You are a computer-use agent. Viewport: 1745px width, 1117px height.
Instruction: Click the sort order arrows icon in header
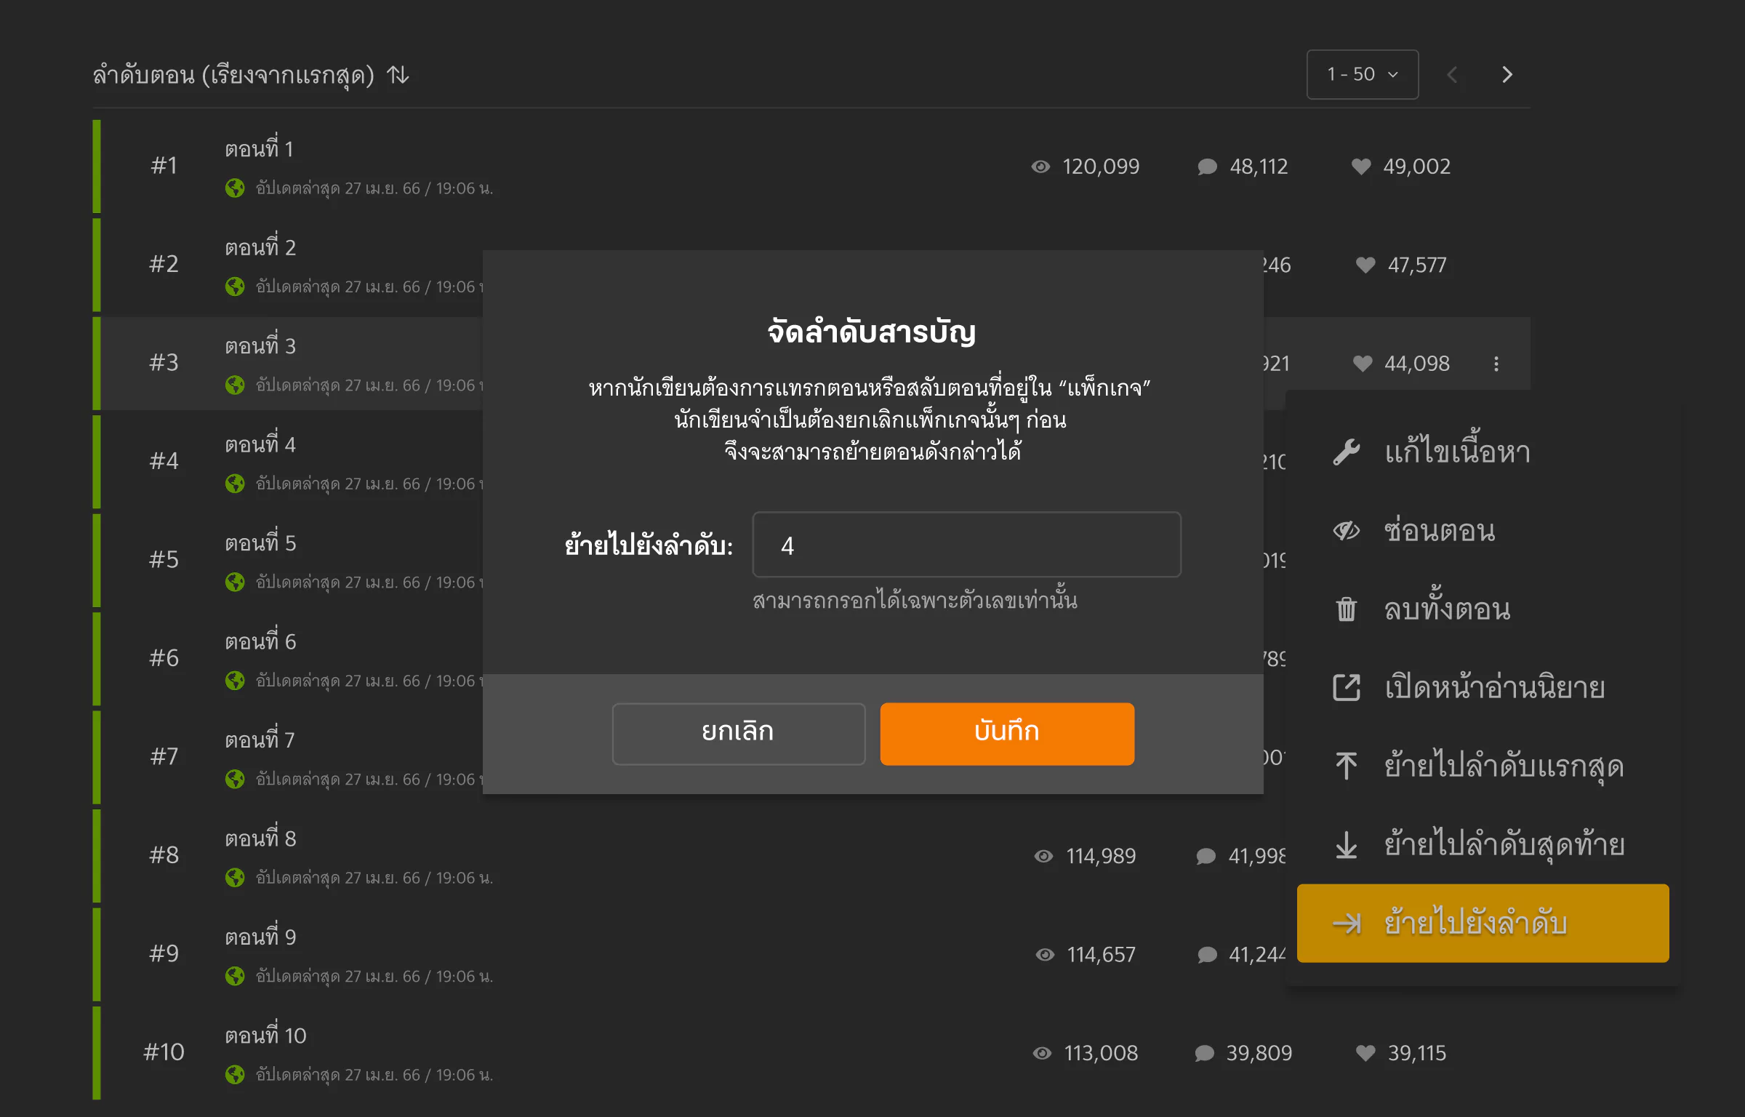[398, 75]
